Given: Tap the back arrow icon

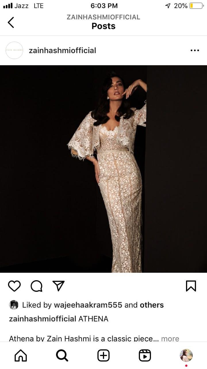Looking at the screenshot, I should [11, 22].
